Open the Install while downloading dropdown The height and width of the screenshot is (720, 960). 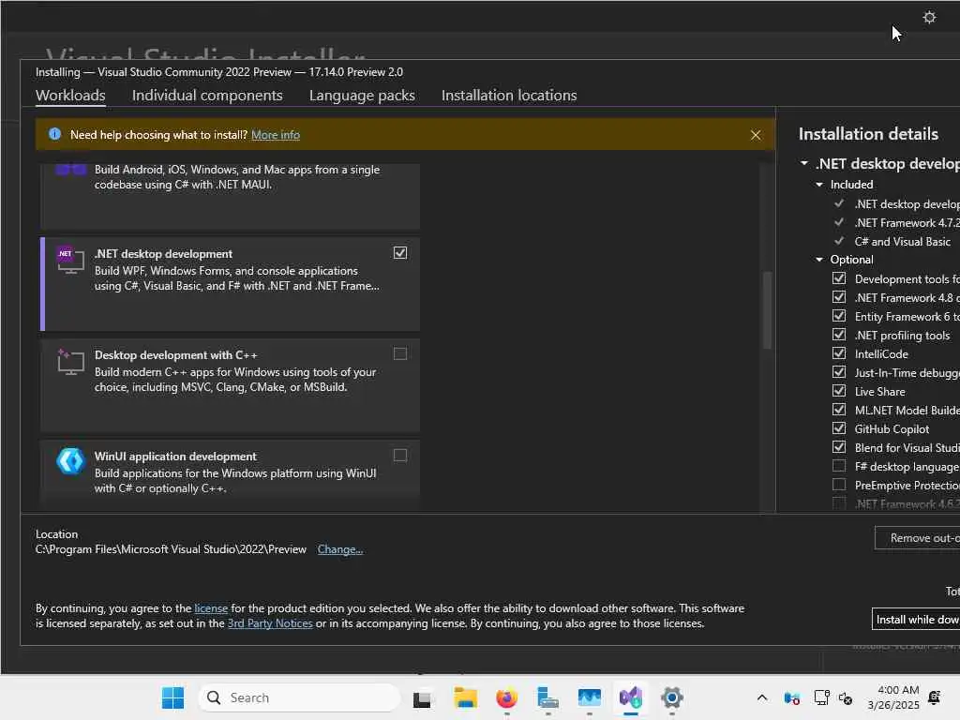(x=916, y=619)
